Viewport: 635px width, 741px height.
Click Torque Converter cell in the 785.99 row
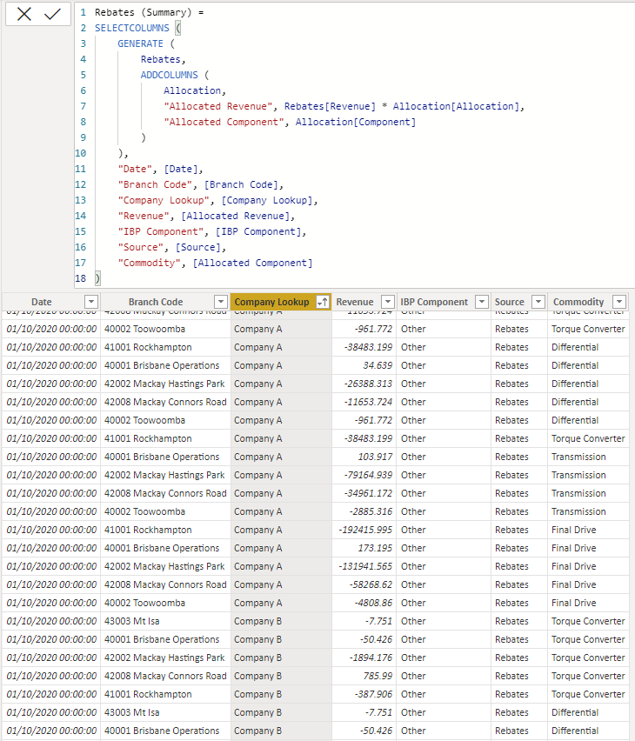tap(588, 676)
